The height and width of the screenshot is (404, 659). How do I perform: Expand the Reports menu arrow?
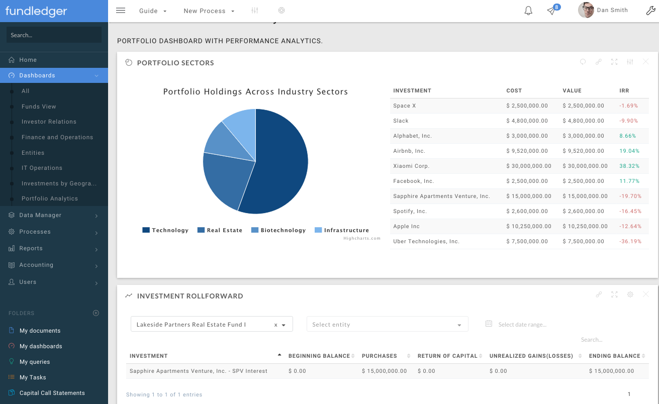97,249
